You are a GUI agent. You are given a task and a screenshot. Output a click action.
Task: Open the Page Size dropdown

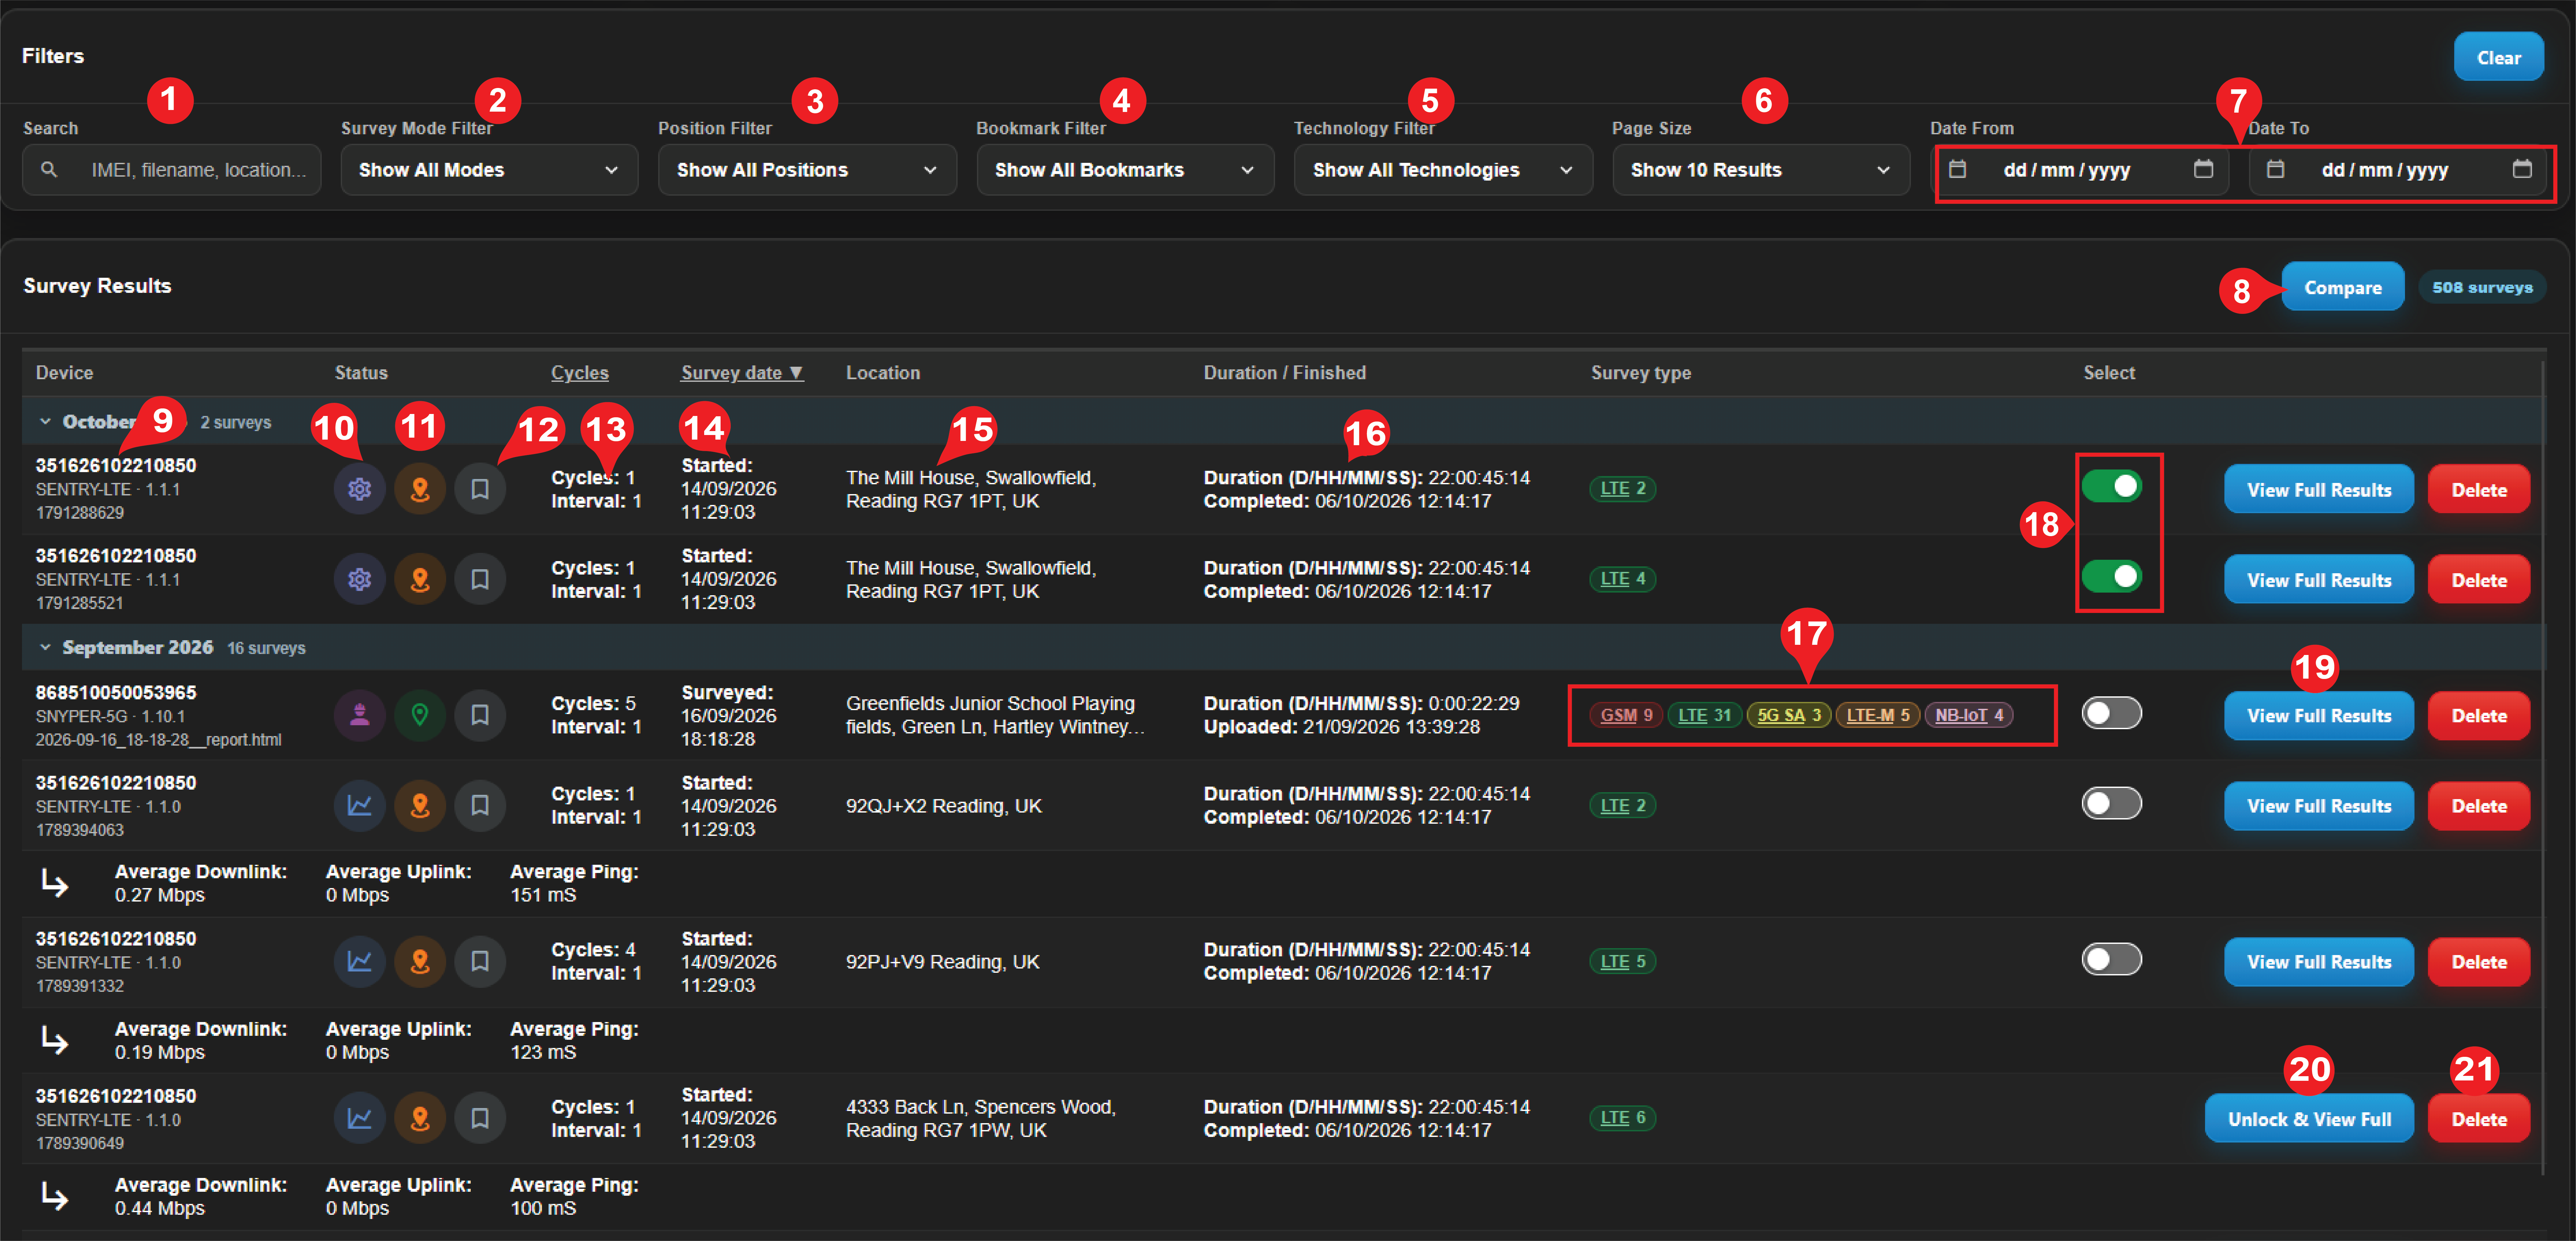point(1761,170)
